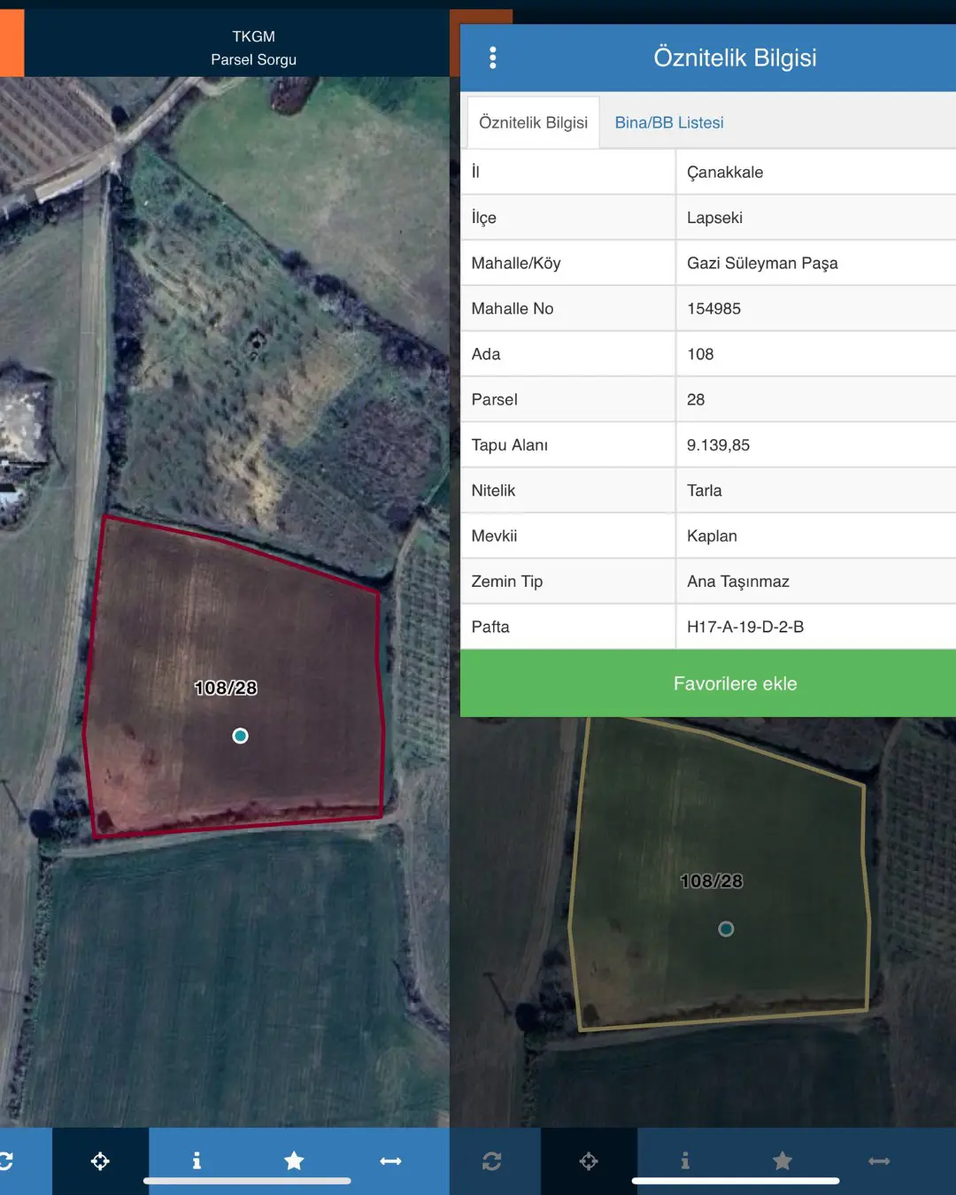Tap the double-arrow measure icon in the left toolbar
This screenshot has width=956, height=1195.
[390, 1160]
